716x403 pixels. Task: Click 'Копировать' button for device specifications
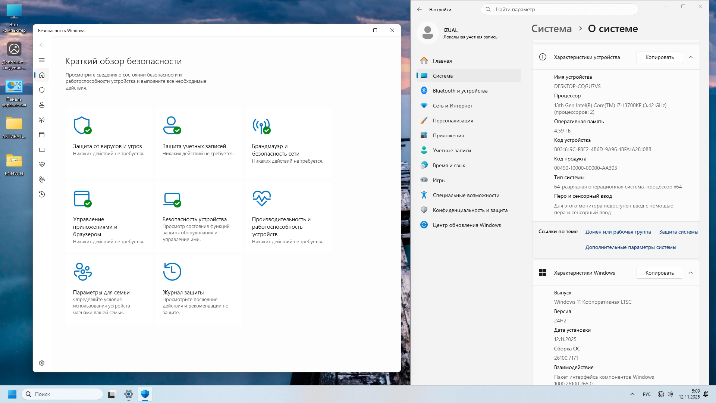click(659, 57)
